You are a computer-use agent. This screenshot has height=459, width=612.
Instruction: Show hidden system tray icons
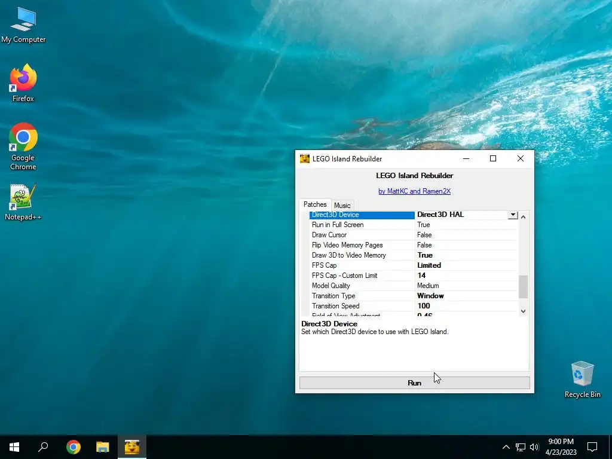506,447
